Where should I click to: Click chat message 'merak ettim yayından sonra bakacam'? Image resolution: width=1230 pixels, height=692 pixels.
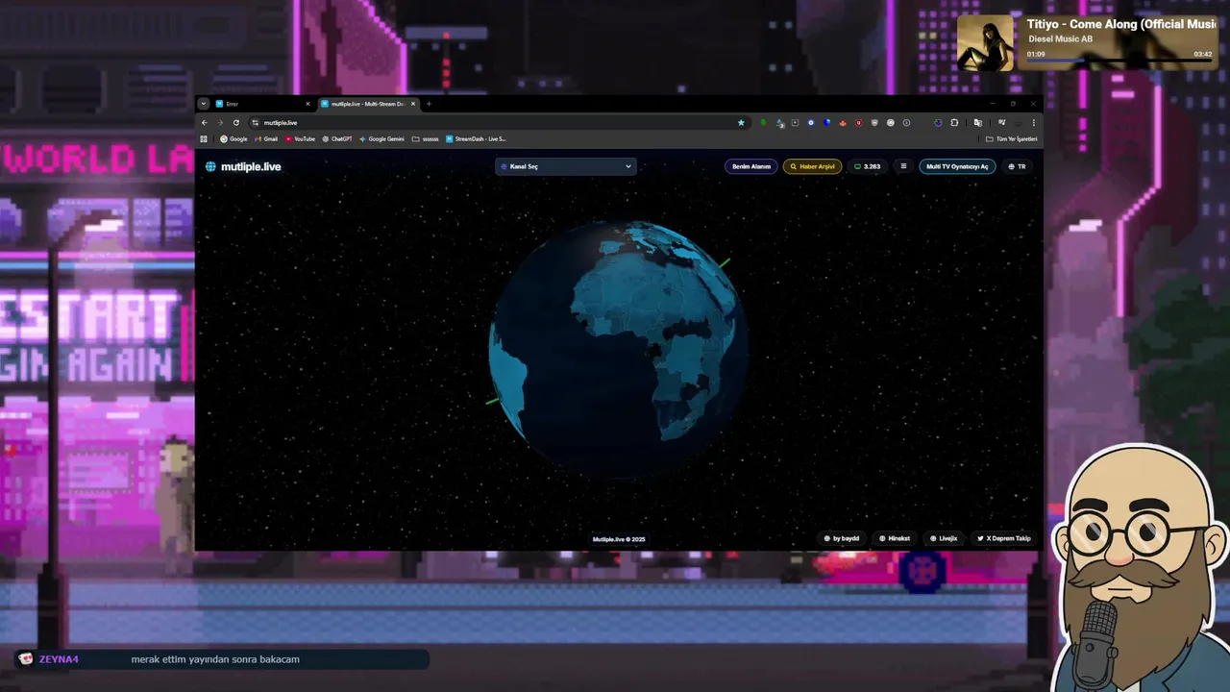click(x=215, y=659)
